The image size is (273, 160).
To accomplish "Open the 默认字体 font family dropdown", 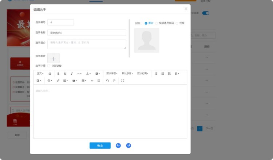I will 127,74.
